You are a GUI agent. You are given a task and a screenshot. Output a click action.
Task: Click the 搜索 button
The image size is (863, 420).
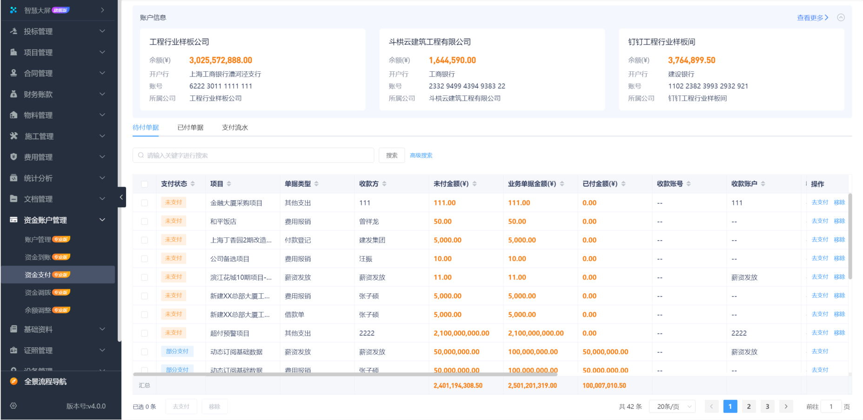[x=391, y=155]
